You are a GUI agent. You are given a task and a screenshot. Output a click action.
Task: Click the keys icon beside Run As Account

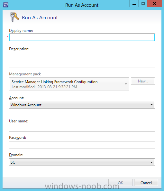[14, 17]
